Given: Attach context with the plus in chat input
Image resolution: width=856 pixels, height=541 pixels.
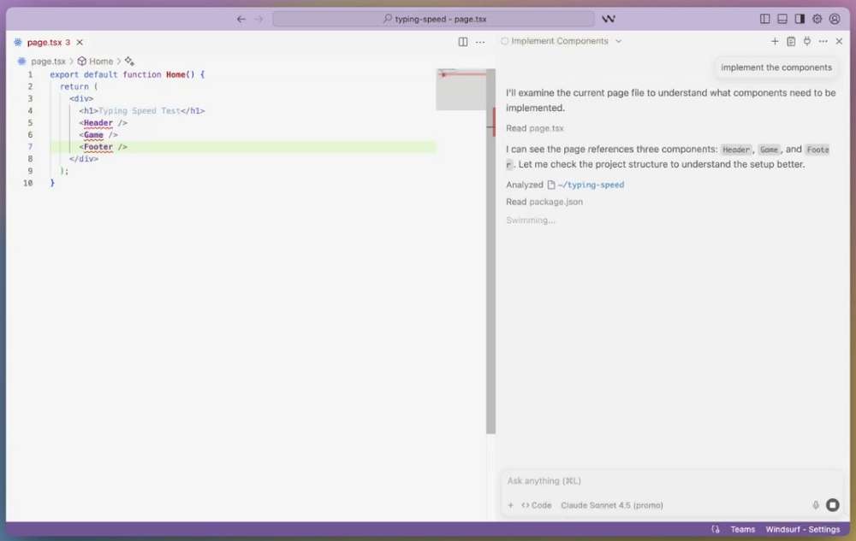Looking at the screenshot, I should 511,505.
